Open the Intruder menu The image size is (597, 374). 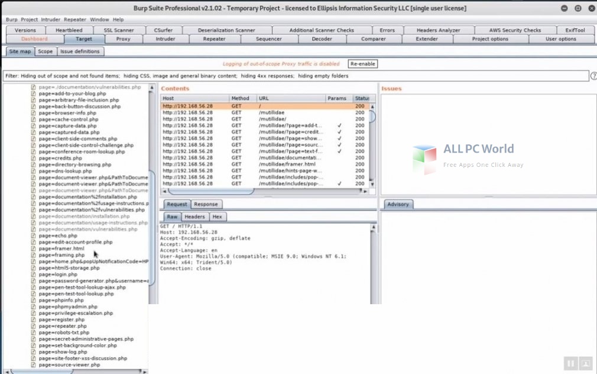[x=51, y=20]
